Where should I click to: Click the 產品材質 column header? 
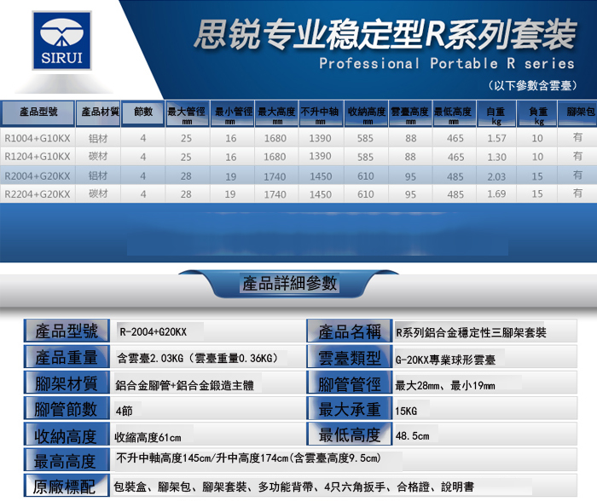click(x=98, y=113)
